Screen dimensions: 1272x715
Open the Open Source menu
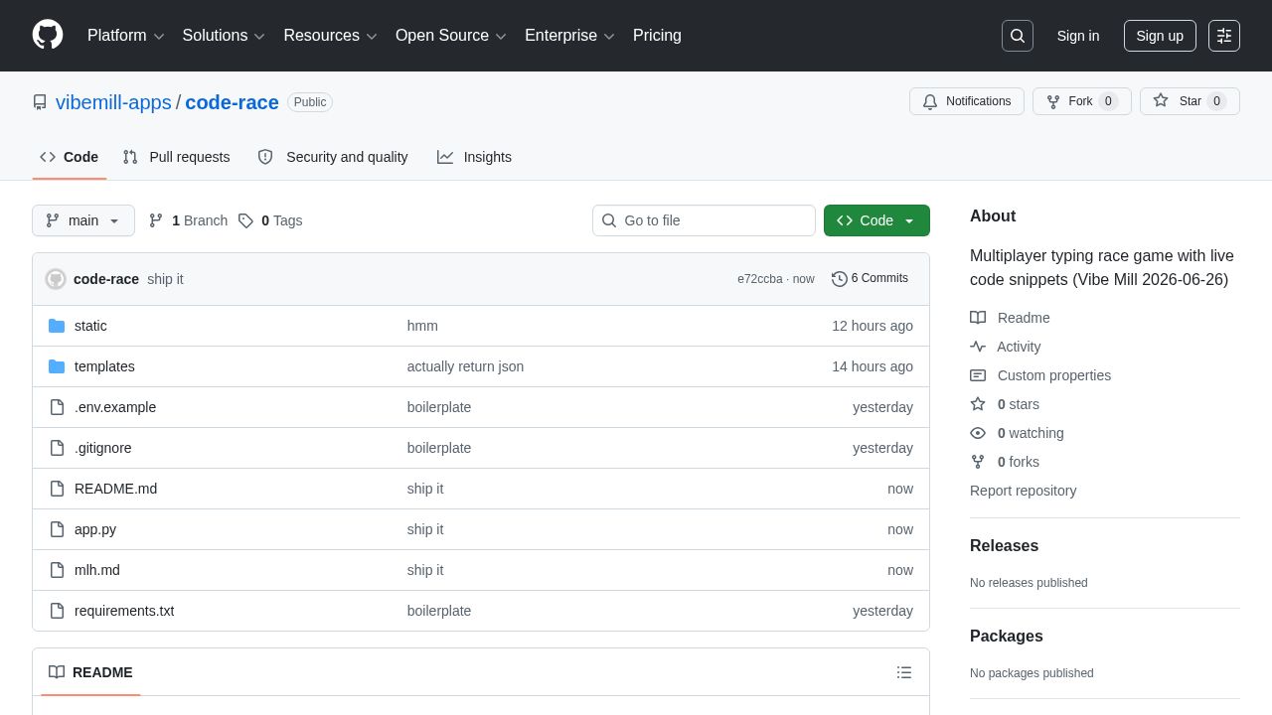point(451,36)
